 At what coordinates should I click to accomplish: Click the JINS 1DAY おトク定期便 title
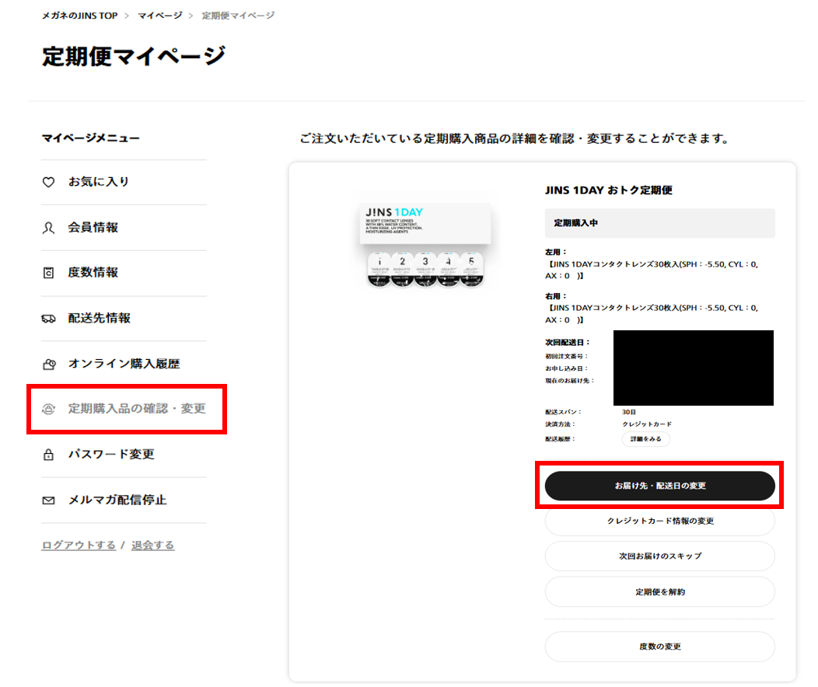click(x=609, y=190)
